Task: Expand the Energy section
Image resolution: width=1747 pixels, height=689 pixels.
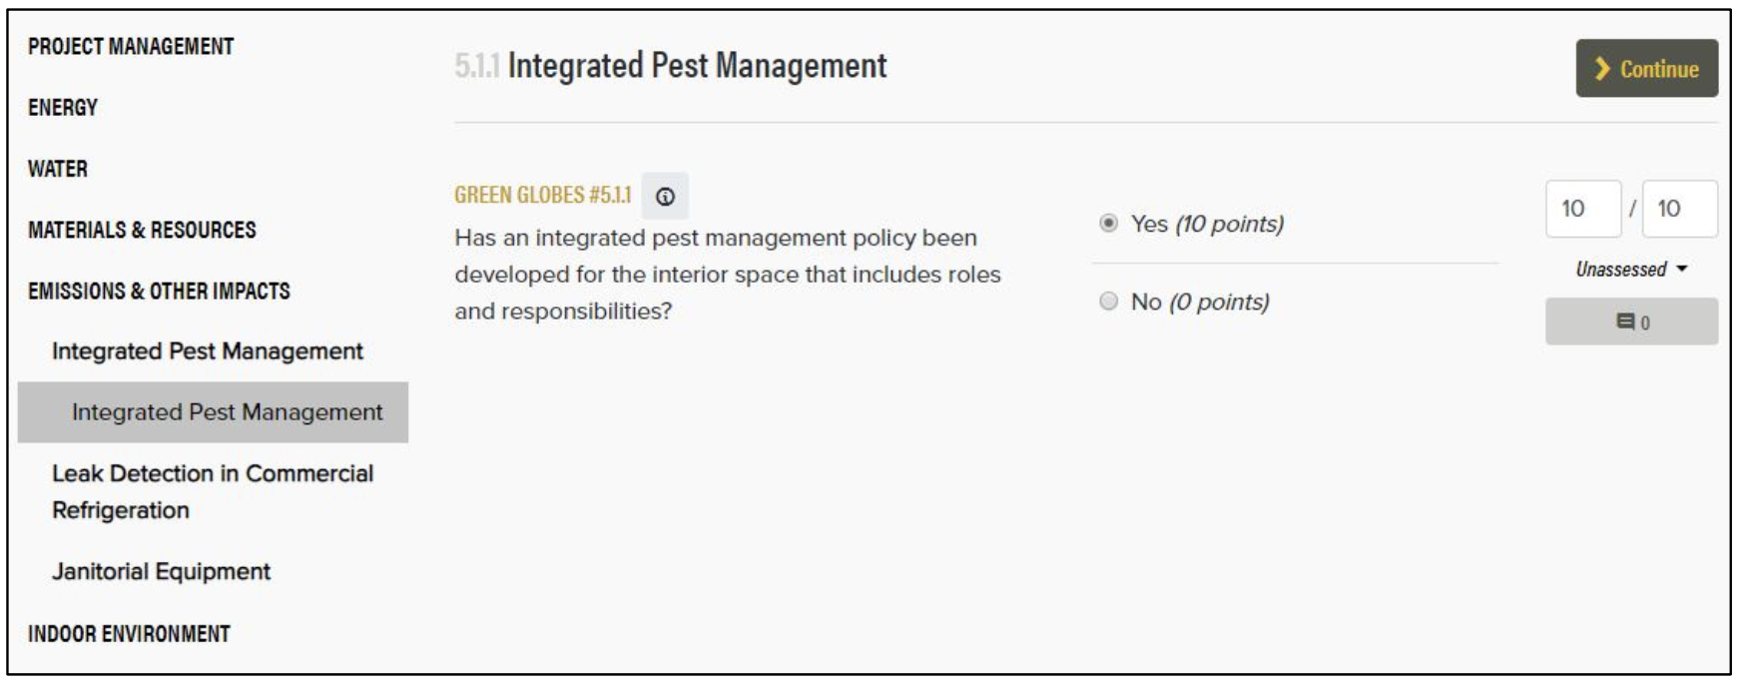Action: tap(63, 108)
